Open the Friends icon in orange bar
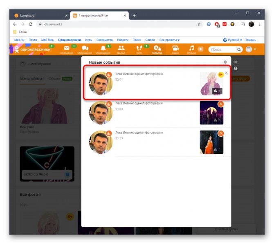274x244 pixels. (121, 48)
